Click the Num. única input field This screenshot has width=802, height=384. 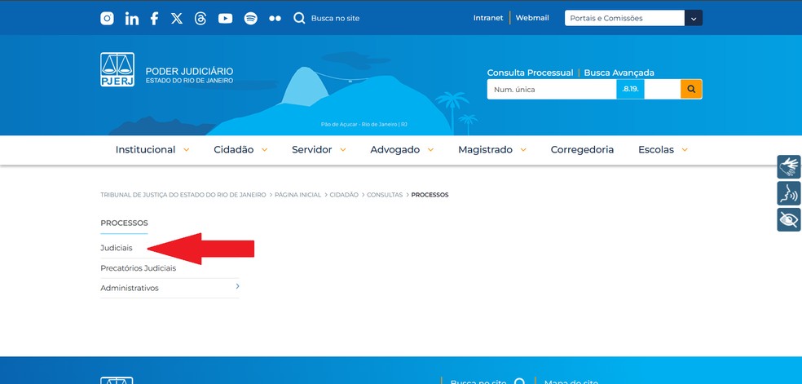pyautogui.click(x=551, y=89)
